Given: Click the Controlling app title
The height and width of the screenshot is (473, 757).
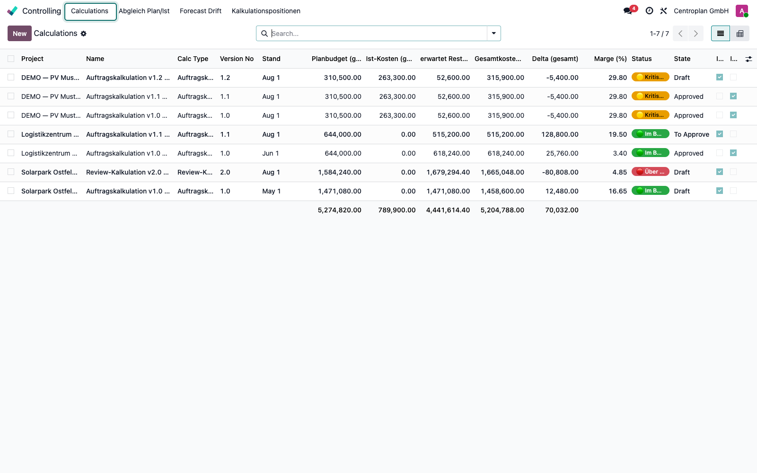Looking at the screenshot, I should click(42, 11).
